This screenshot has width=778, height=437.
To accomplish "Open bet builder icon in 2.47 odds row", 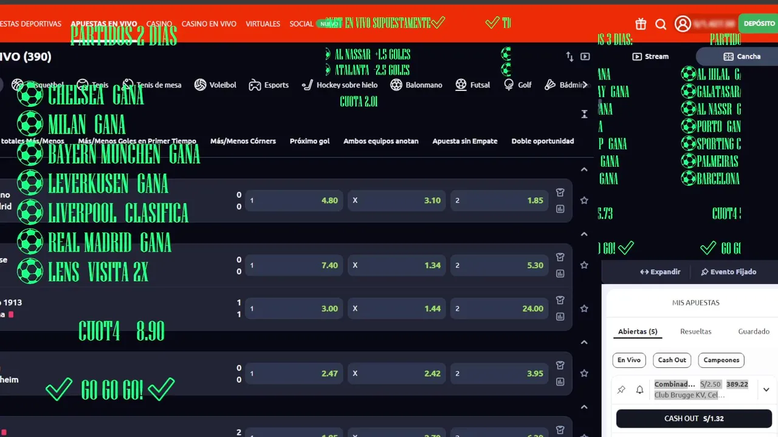I will click(560, 365).
